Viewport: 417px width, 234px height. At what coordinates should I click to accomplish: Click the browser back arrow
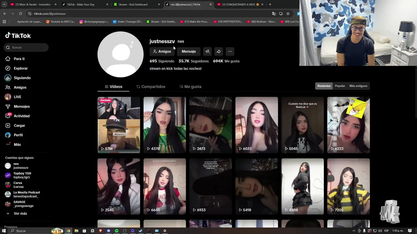[x=5, y=14]
